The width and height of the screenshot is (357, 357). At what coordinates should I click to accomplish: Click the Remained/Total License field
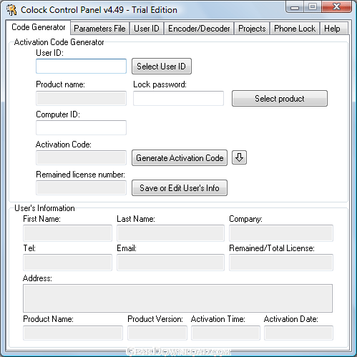(281, 263)
